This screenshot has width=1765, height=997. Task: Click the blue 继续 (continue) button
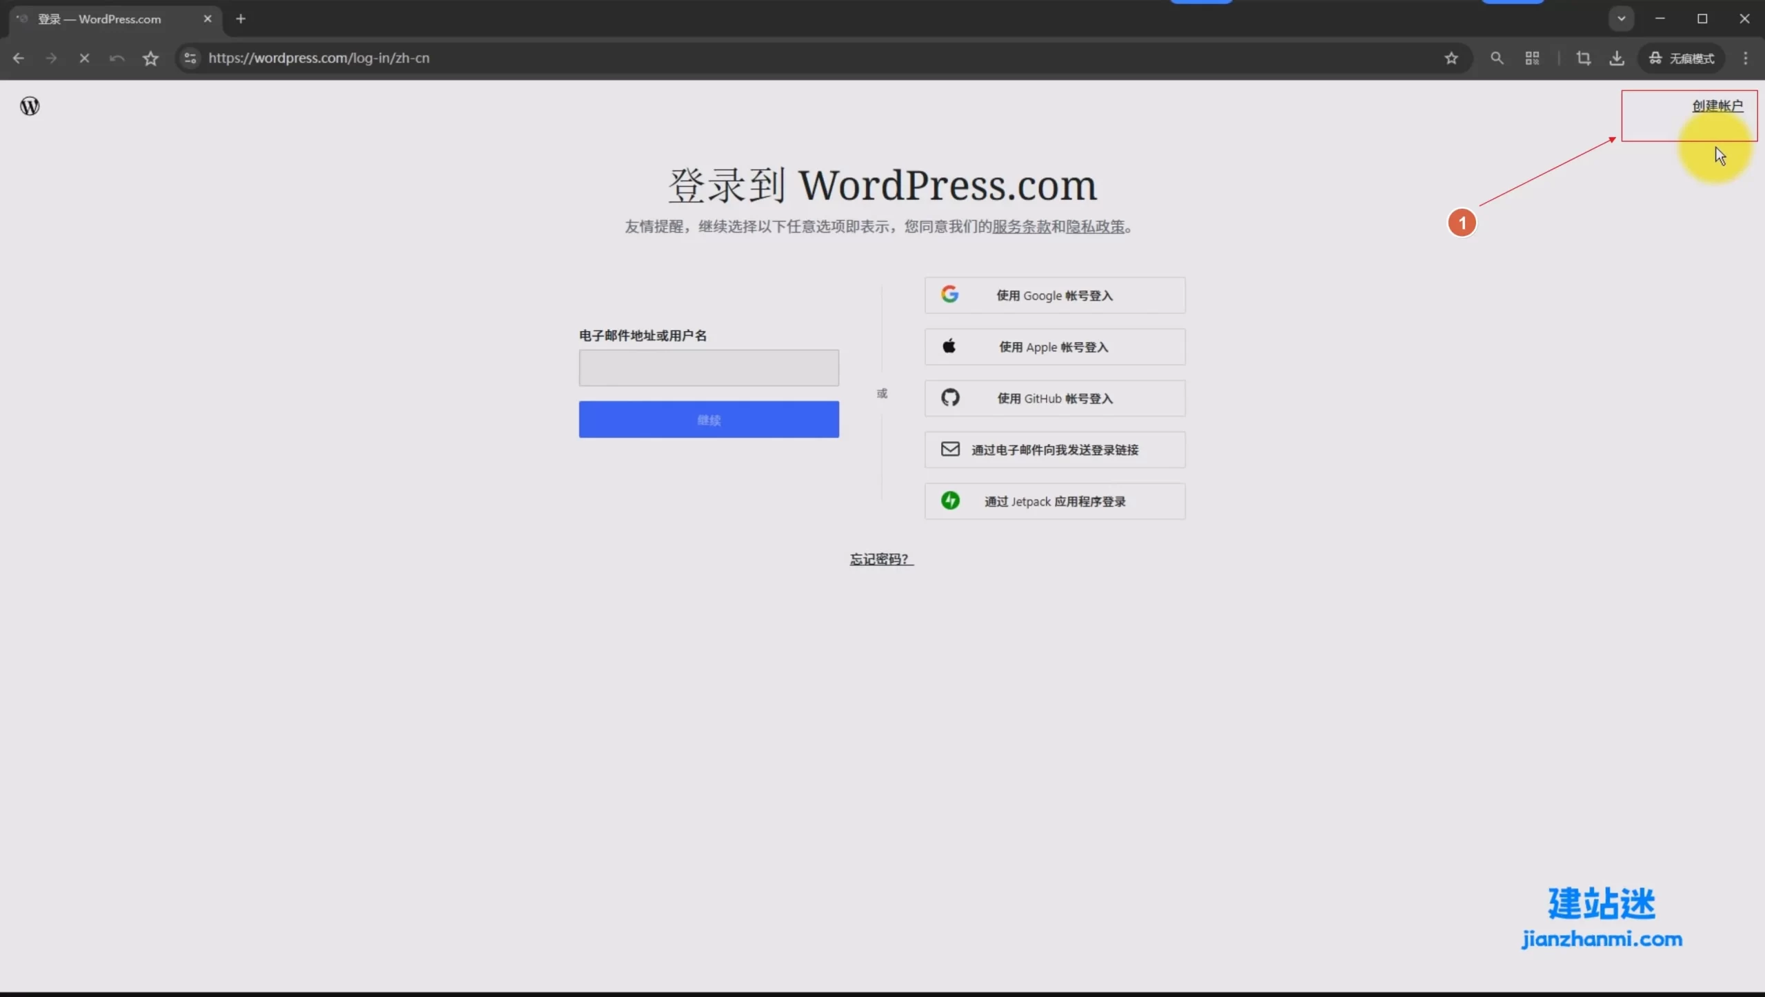(x=709, y=419)
